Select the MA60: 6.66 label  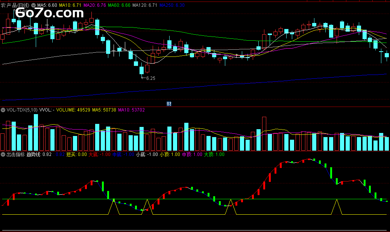(x=119, y=5)
